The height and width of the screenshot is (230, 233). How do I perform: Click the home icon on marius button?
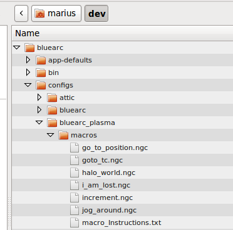click(39, 14)
